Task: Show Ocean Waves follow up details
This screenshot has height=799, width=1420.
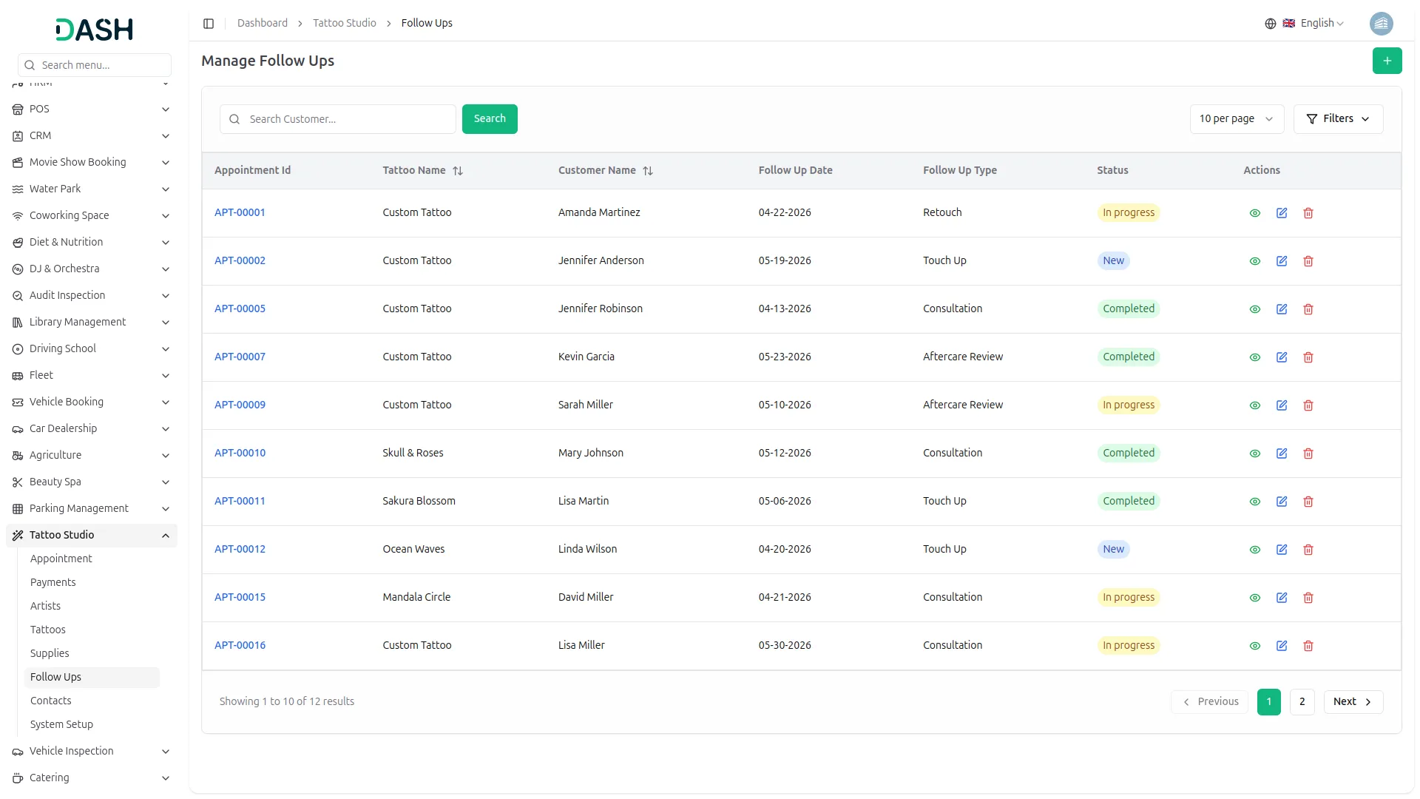Action: pyautogui.click(x=1254, y=550)
